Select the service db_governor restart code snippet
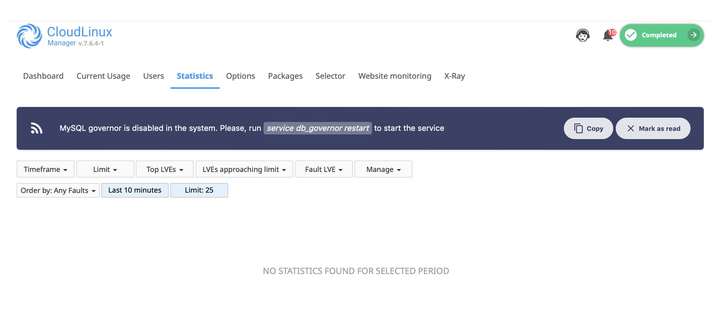The image size is (719, 316). (x=318, y=128)
